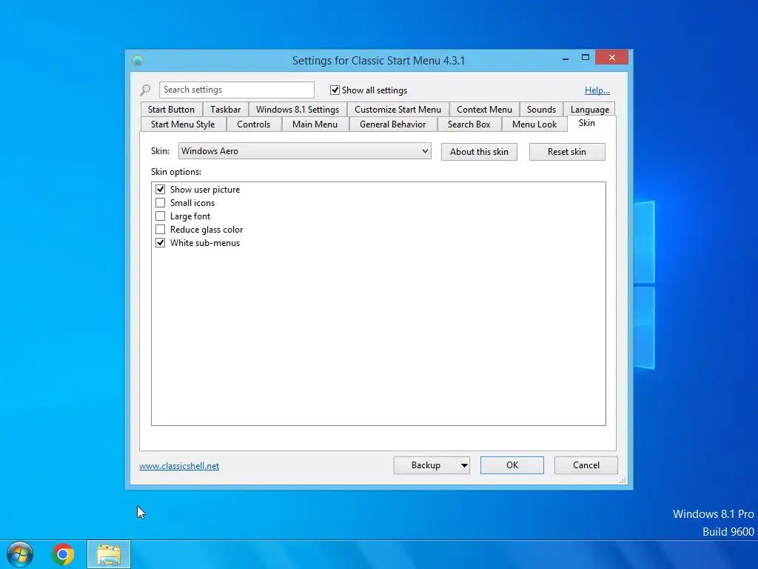Image resolution: width=758 pixels, height=569 pixels.
Task: Open the Language tab
Action: click(x=590, y=110)
